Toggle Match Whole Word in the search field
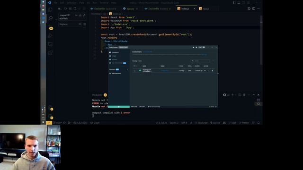This screenshot has height=170, width=303. [80, 15]
